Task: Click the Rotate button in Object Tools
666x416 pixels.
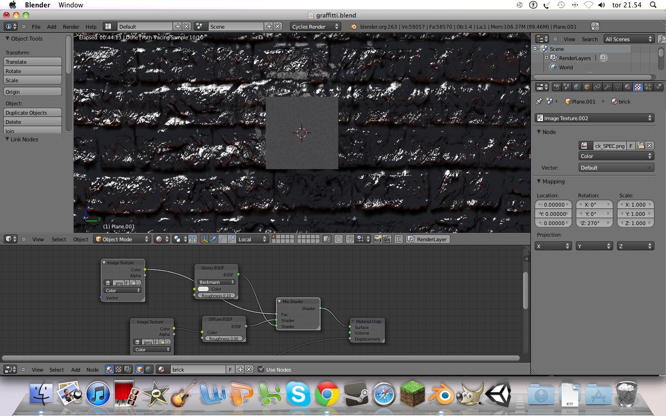Action: point(32,71)
